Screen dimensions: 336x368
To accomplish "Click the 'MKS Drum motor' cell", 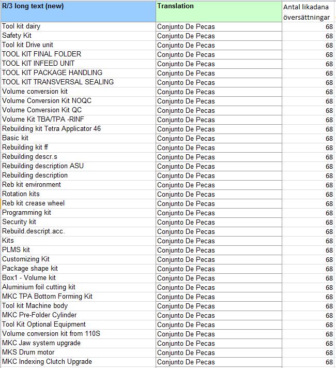I will click(78, 352).
